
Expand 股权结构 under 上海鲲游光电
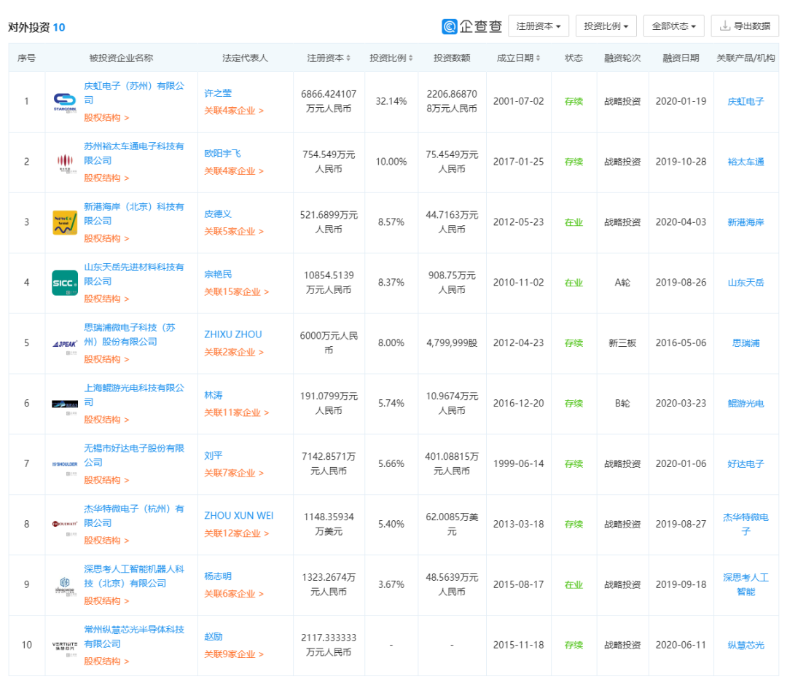coord(106,420)
